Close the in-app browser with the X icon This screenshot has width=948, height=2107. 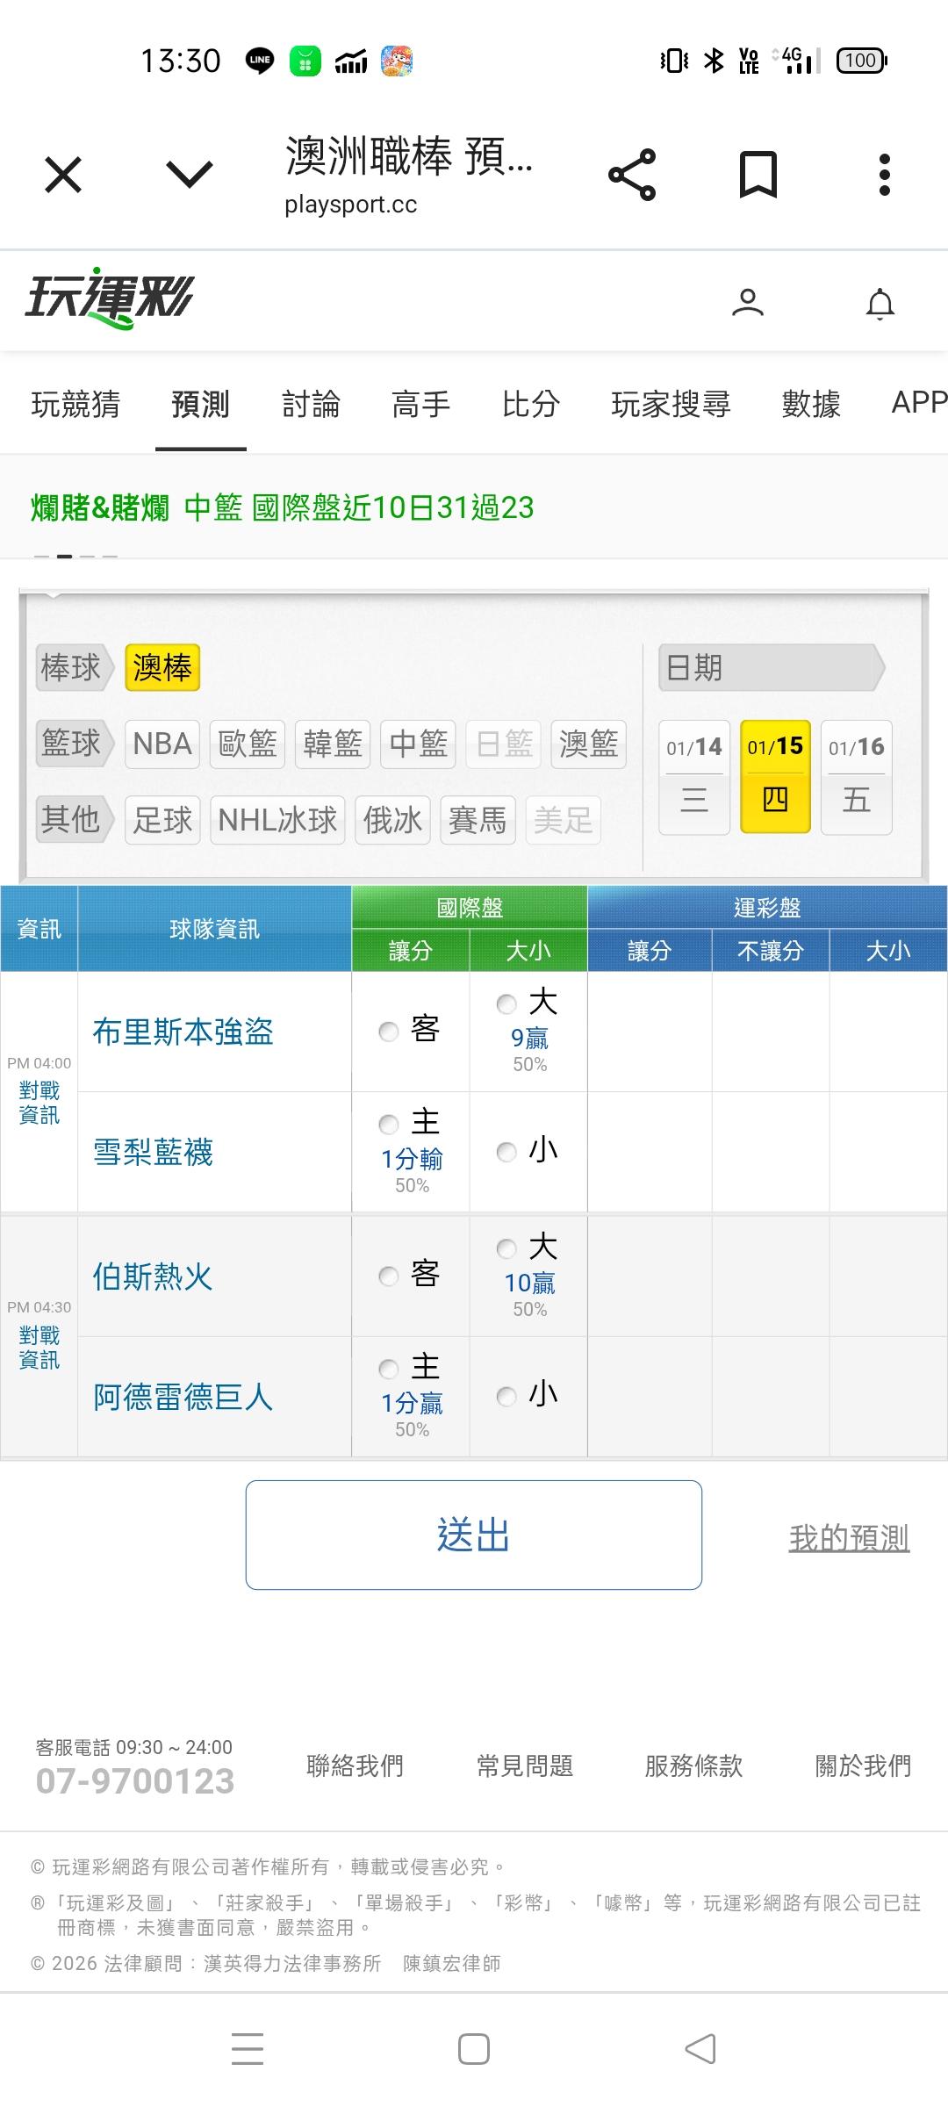point(63,175)
